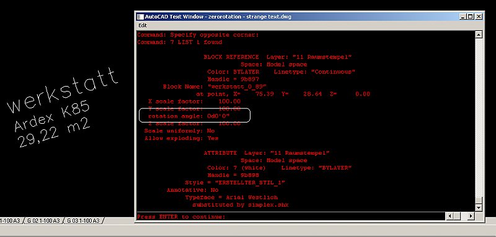Click the Style 'ERSTELLTER_STIL_1' line
Screen dimensions: 496x237
click(x=235, y=183)
